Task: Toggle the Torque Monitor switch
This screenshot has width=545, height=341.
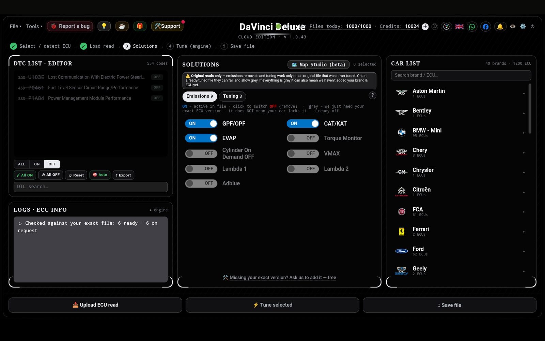Action: click(303, 138)
